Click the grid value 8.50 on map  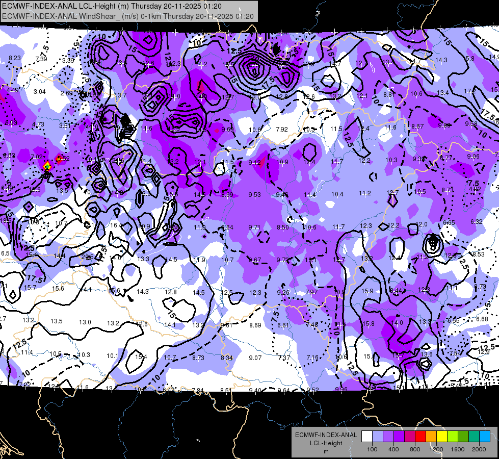tap(282, 227)
